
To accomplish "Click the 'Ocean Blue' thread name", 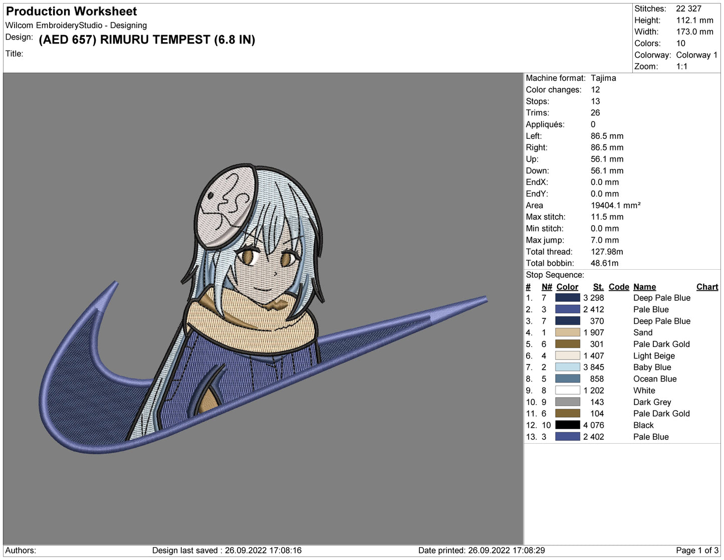I will tap(655, 379).
